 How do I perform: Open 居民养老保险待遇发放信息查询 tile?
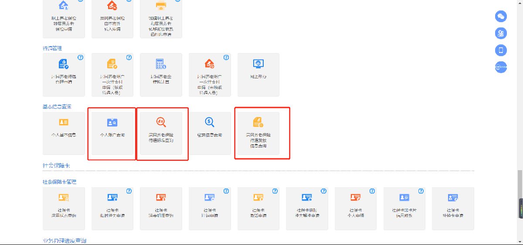[258, 133]
